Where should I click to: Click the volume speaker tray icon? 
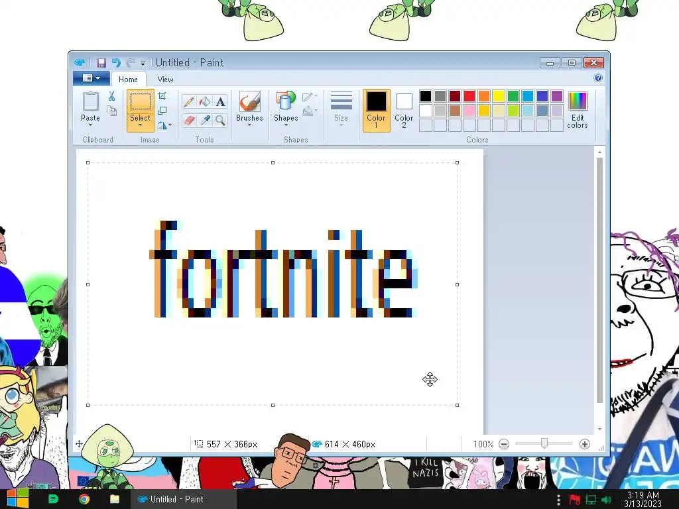click(607, 500)
